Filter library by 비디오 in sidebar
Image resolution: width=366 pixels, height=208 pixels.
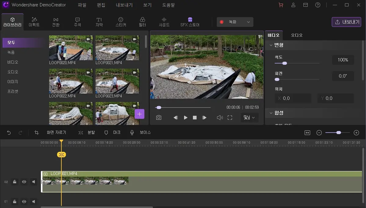[13, 62]
